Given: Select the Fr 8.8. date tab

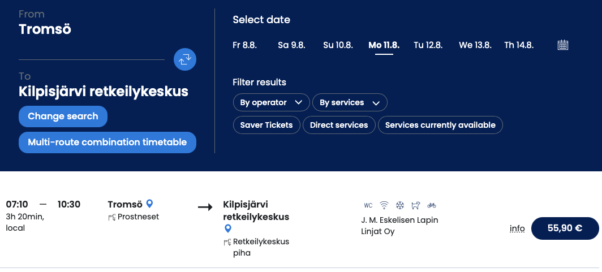Looking at the screenshot, I should (244, 45).
